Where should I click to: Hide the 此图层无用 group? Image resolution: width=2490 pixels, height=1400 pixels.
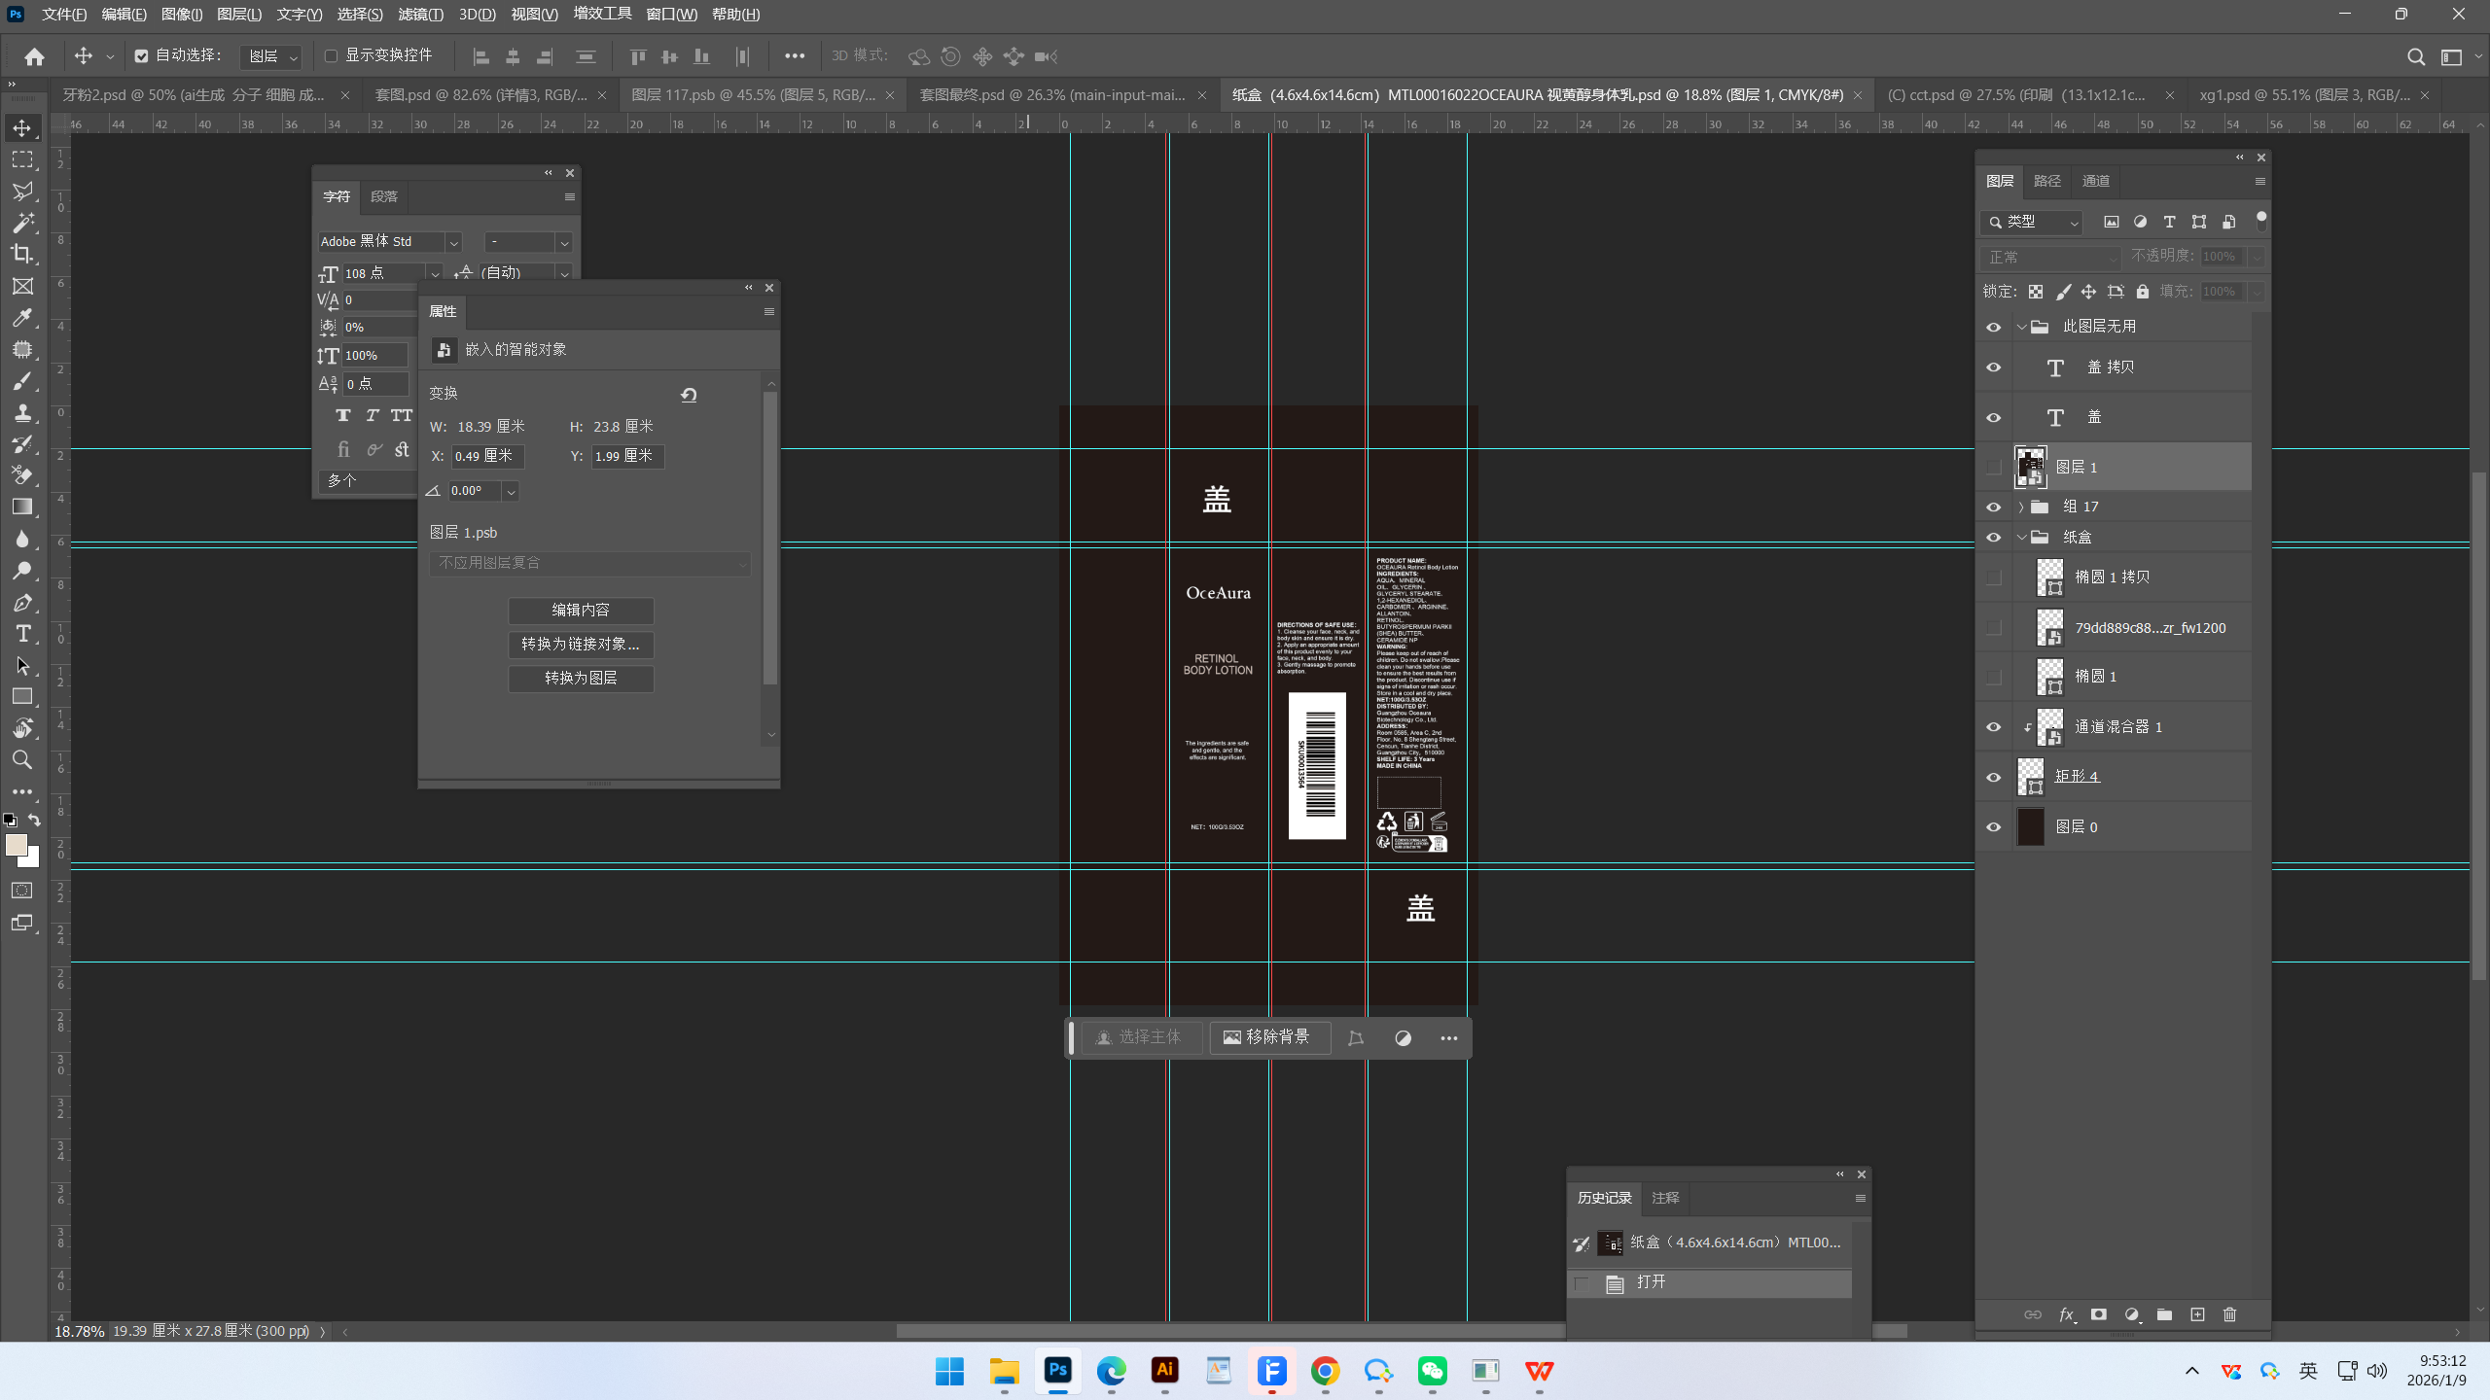[x=1993, y=327]
